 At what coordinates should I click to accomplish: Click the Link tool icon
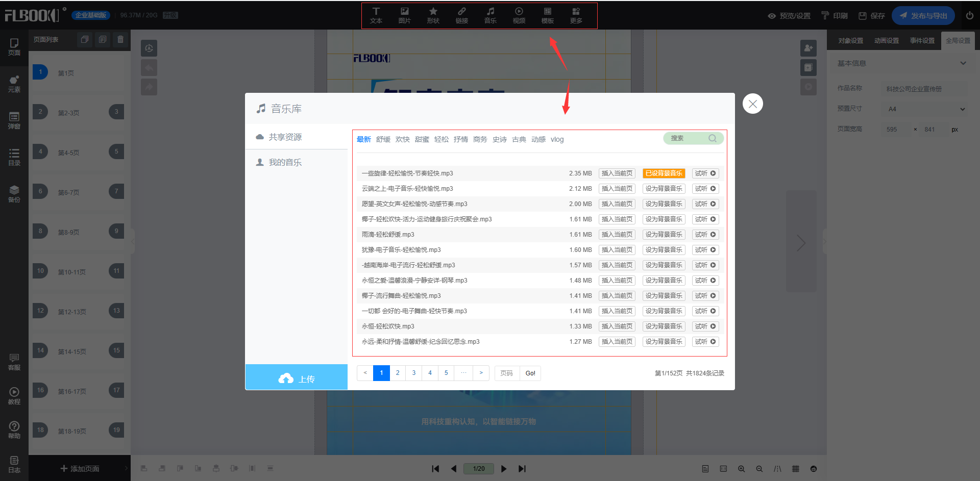pos(461,15)
